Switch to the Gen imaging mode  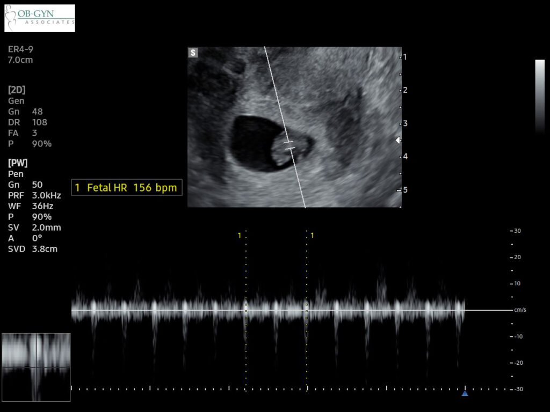16,100
